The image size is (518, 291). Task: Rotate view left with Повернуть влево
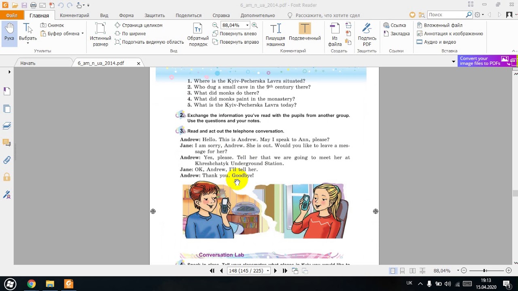235,34
